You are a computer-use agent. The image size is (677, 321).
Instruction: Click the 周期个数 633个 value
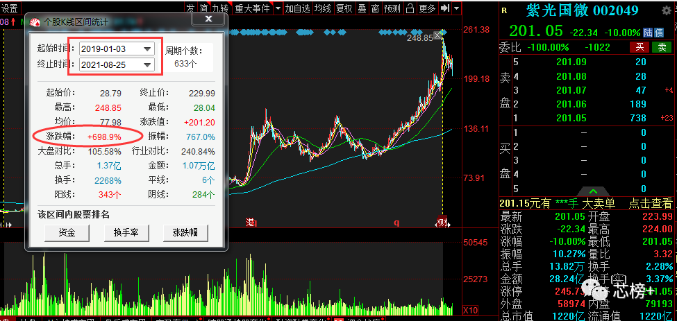pos(185,64)
